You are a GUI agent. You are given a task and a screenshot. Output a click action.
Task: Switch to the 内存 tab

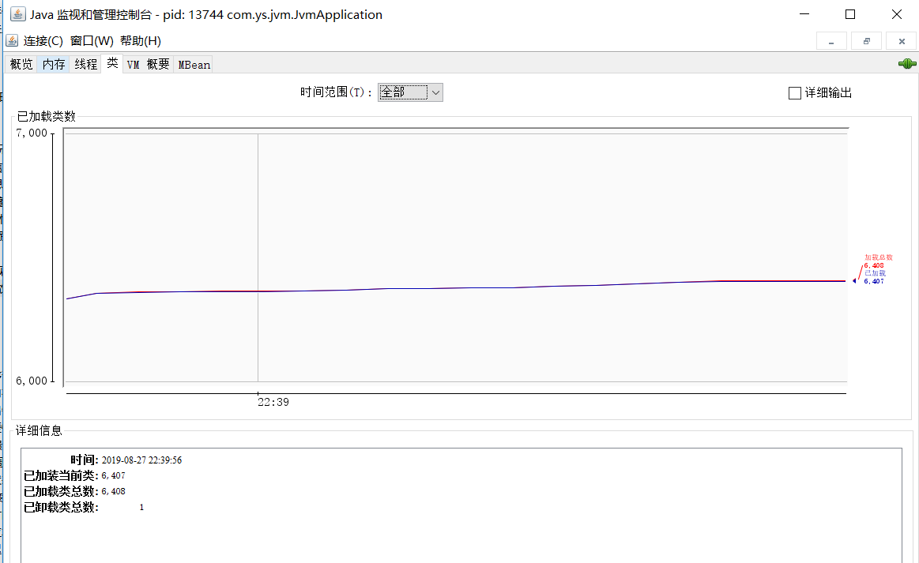click(x=53, y=64)
